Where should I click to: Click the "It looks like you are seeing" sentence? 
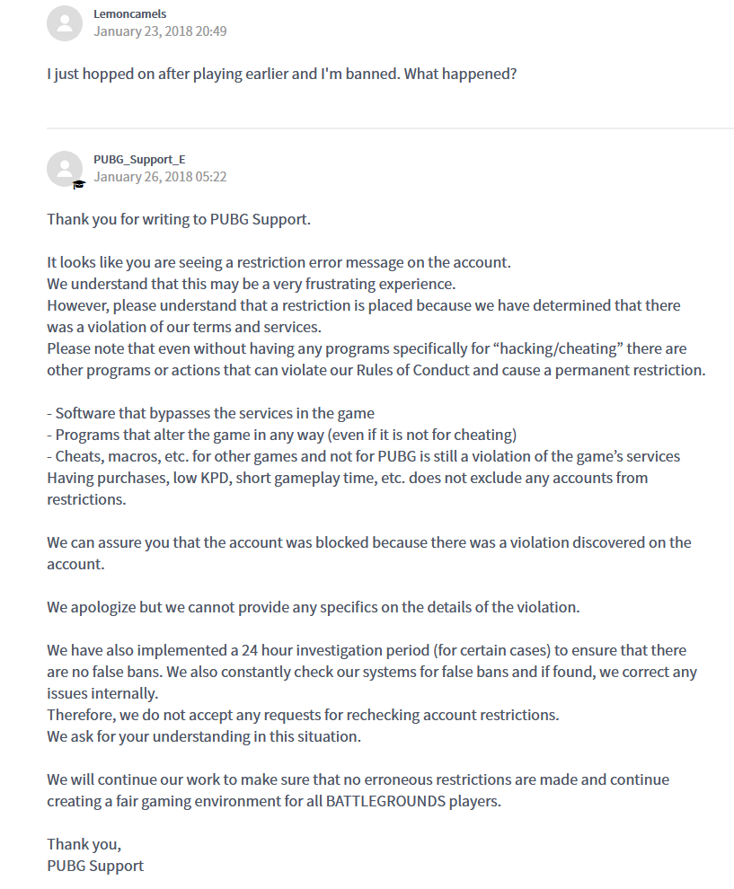(279, 262)
